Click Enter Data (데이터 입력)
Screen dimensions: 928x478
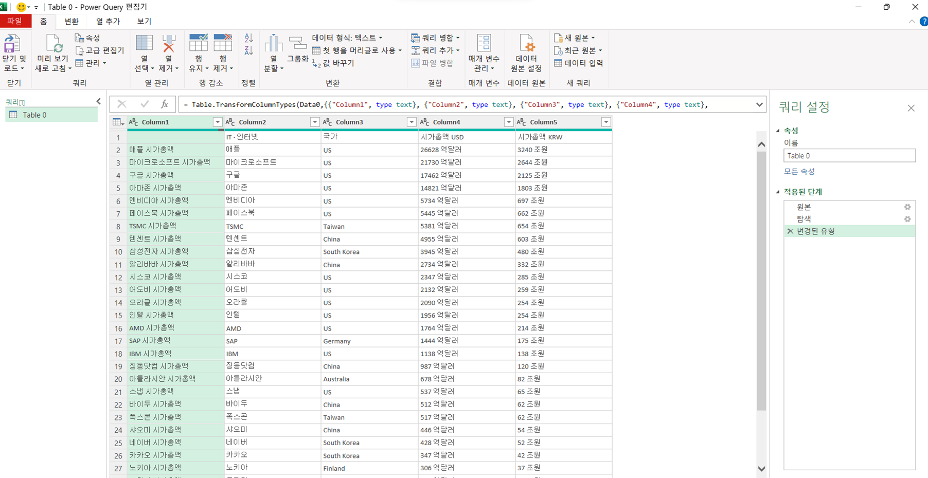578,63
